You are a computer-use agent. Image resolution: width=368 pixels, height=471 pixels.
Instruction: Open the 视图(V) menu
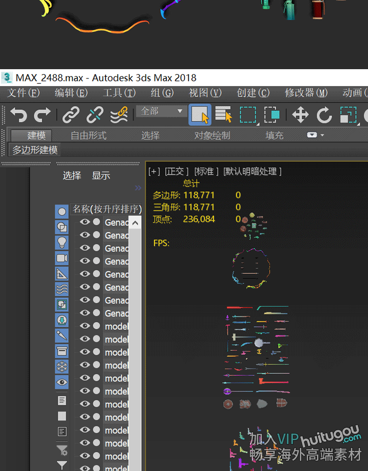click(x=205, y=93)
